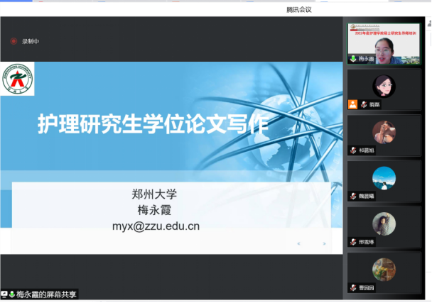Click the green mic icon on 梅永霞's video tile
432x303 pixels.
coord(353,59)
